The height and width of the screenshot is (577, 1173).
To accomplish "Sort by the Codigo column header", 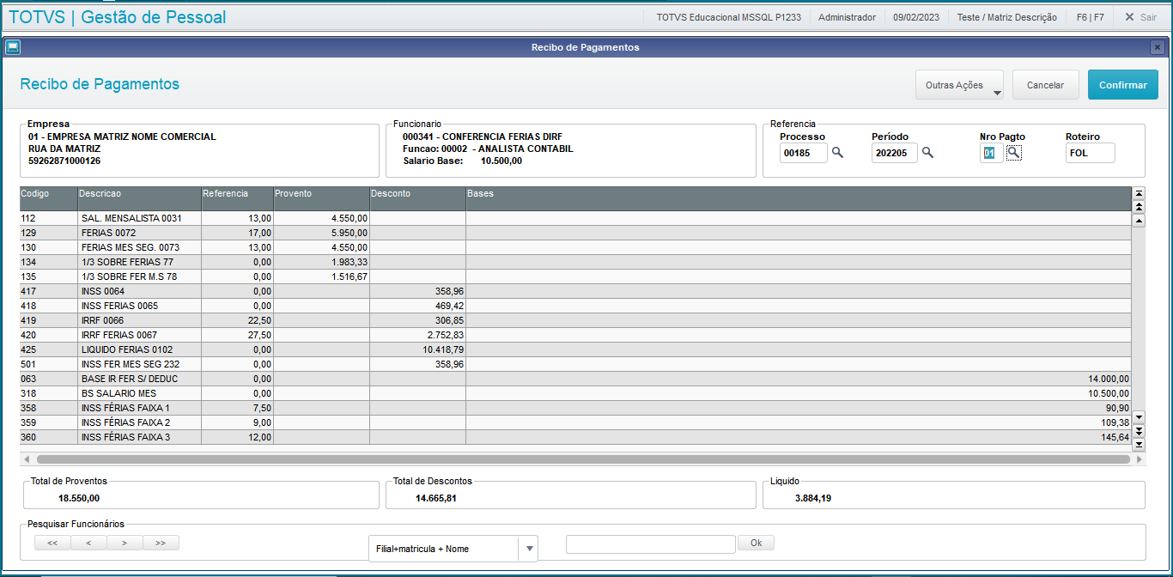I will [x=49, y=198].
